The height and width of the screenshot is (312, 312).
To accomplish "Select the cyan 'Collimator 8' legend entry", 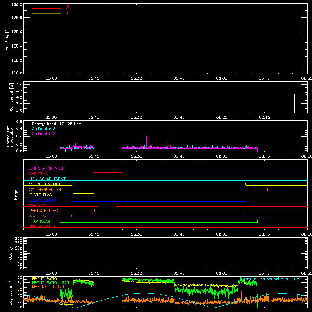I will [x=44, y=129].
